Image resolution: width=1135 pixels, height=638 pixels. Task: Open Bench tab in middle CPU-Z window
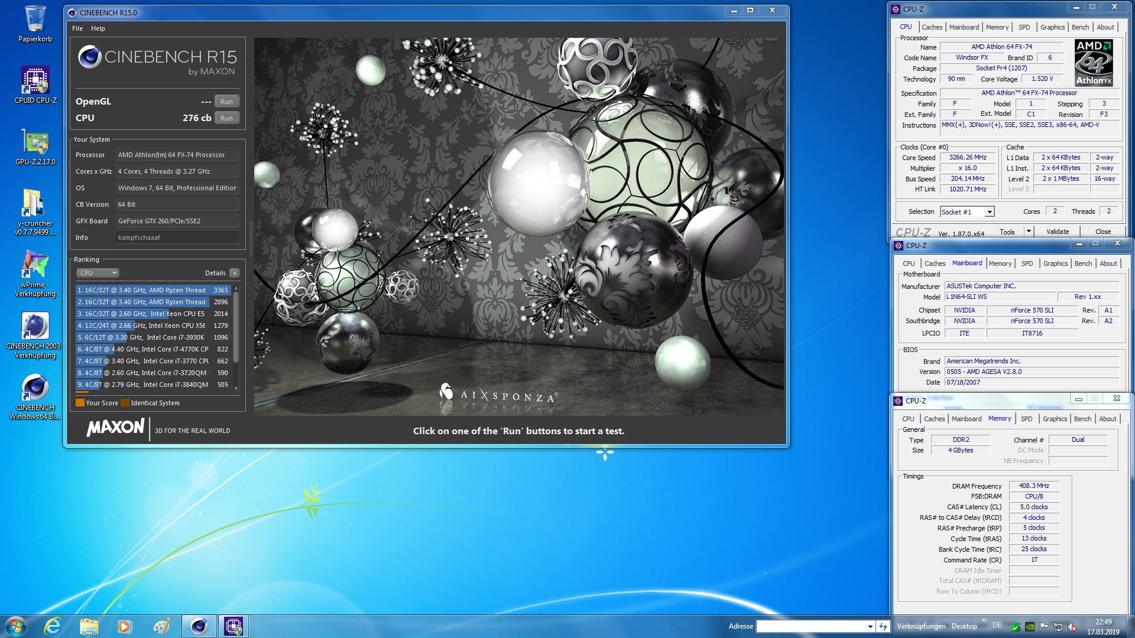coord(1083,263)
